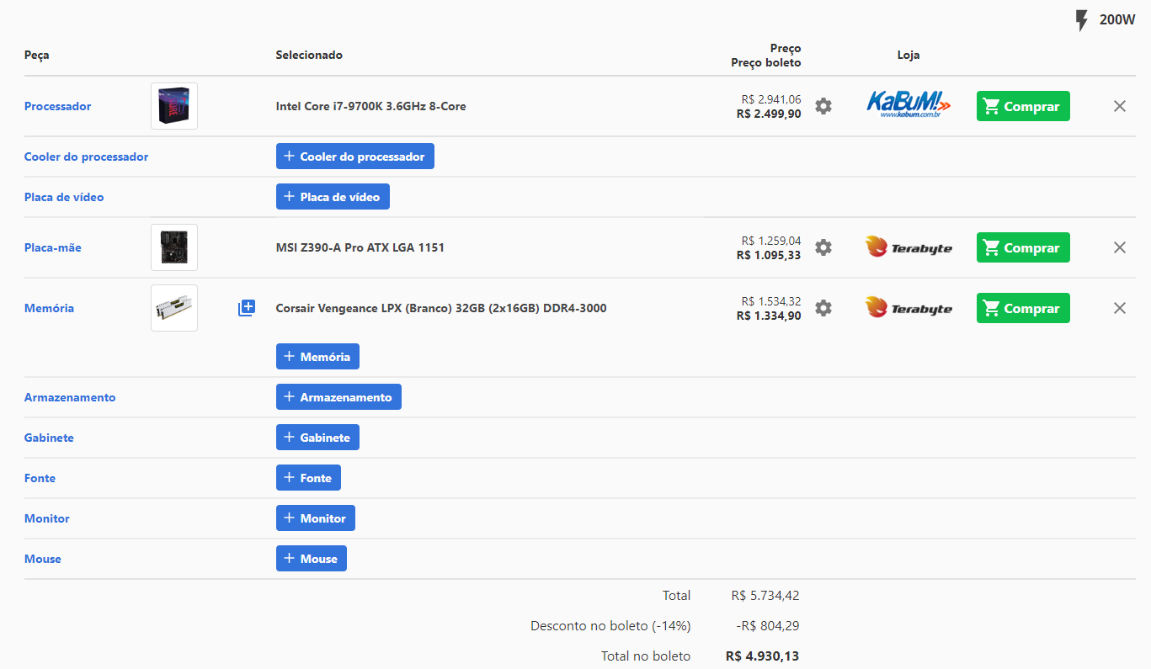Buy the MSI Z390-A Pro motherboard
This screenshot has width=1151, height=669.
[x=1023, y=247]
